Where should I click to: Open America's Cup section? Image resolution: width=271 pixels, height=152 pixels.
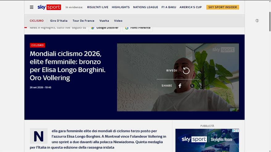click(190, 7)
